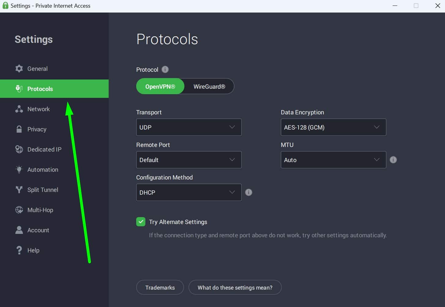Uncheck Try Alternate Settings checkbox
Image resolution: width=445 pixels, height=307 pixels.
141,222
